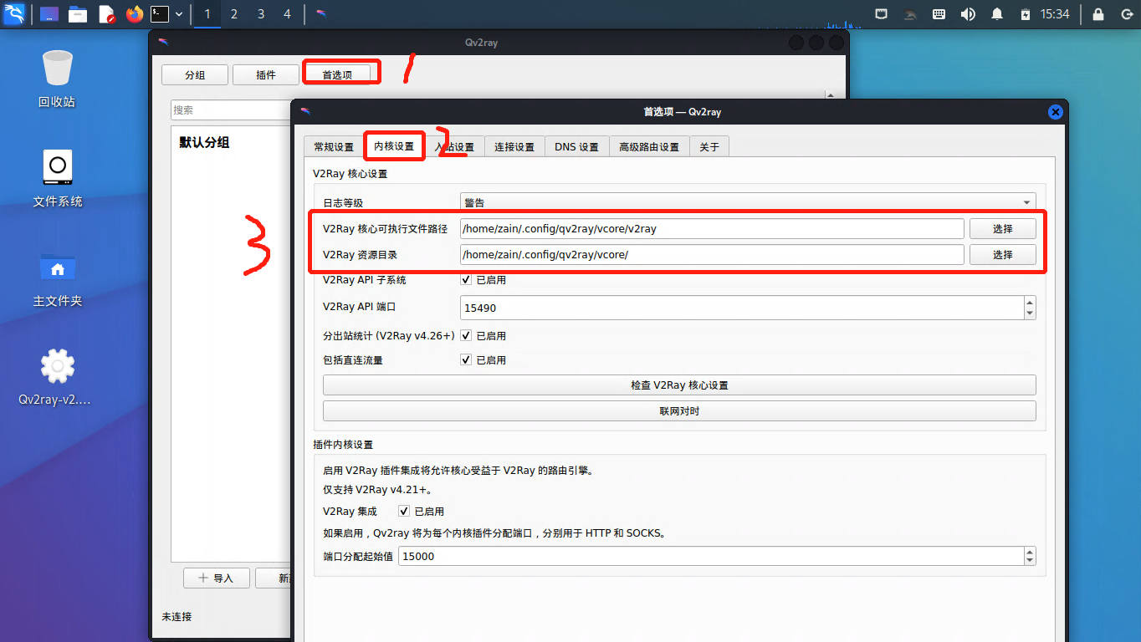Screen dimensions: 1141x642
Task: Toggle the 分出站统计 checkbox
Action: click(x=466, y=335)
